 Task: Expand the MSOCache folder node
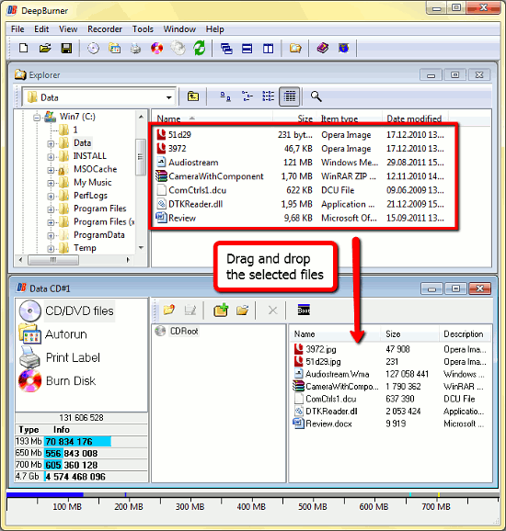pos(51,170)
